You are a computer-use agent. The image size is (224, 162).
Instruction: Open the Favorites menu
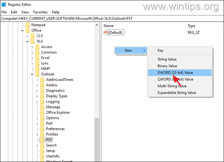coord(40,12)
